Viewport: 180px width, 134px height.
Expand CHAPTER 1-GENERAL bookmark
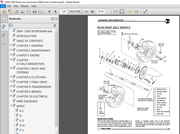coord(11,45)
